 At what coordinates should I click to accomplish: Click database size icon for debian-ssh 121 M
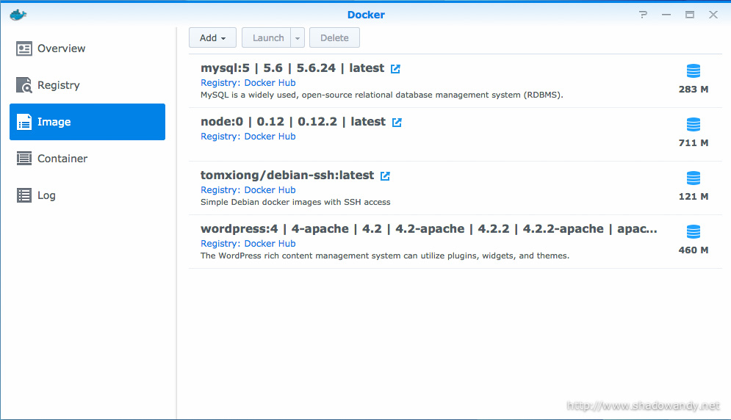pyautogui.click(x=694, y=178)
